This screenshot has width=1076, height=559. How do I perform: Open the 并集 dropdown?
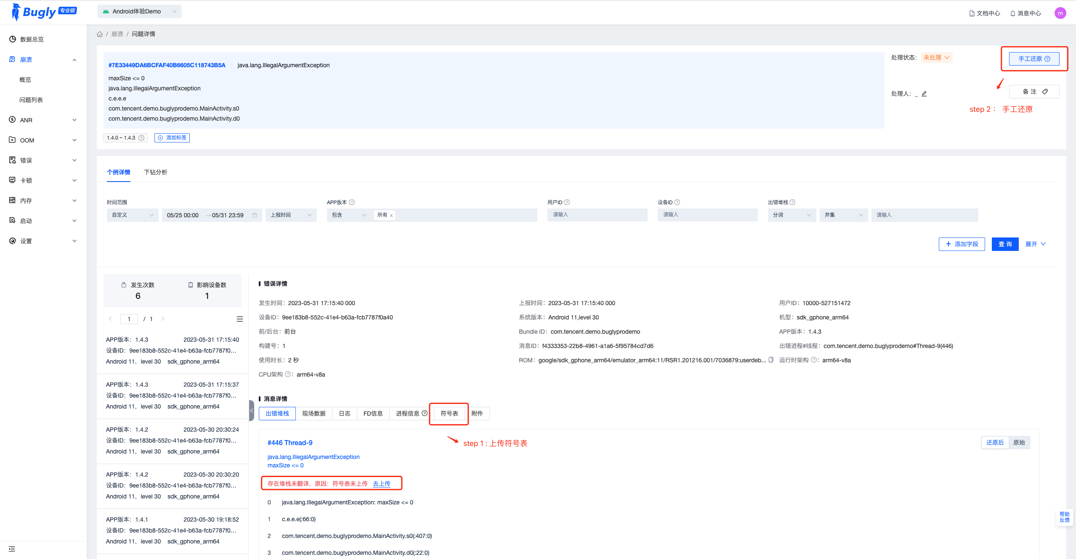click(x=844, y=215)
